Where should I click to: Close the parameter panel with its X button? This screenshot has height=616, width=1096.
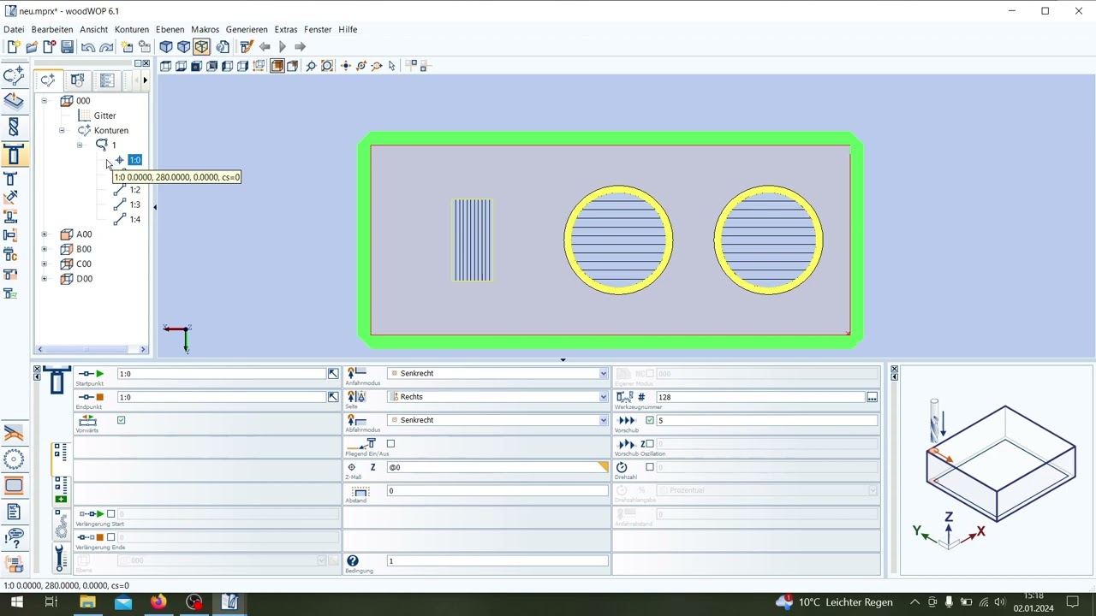tap(37, 369)
